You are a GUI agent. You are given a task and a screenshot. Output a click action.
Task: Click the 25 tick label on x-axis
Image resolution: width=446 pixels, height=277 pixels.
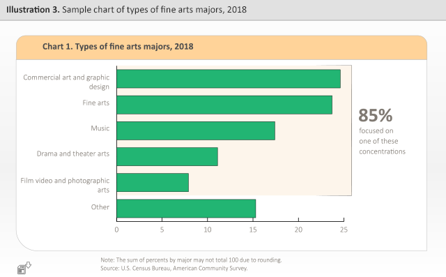[344, 230]
